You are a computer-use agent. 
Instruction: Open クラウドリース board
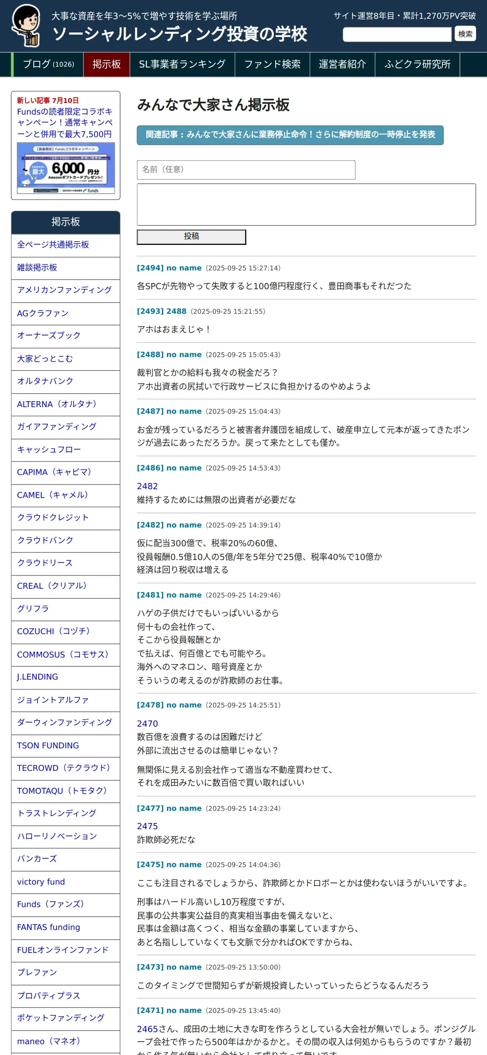tap(66, 563)
